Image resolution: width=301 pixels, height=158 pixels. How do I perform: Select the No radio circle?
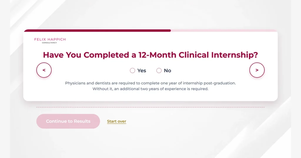point(159,70)
